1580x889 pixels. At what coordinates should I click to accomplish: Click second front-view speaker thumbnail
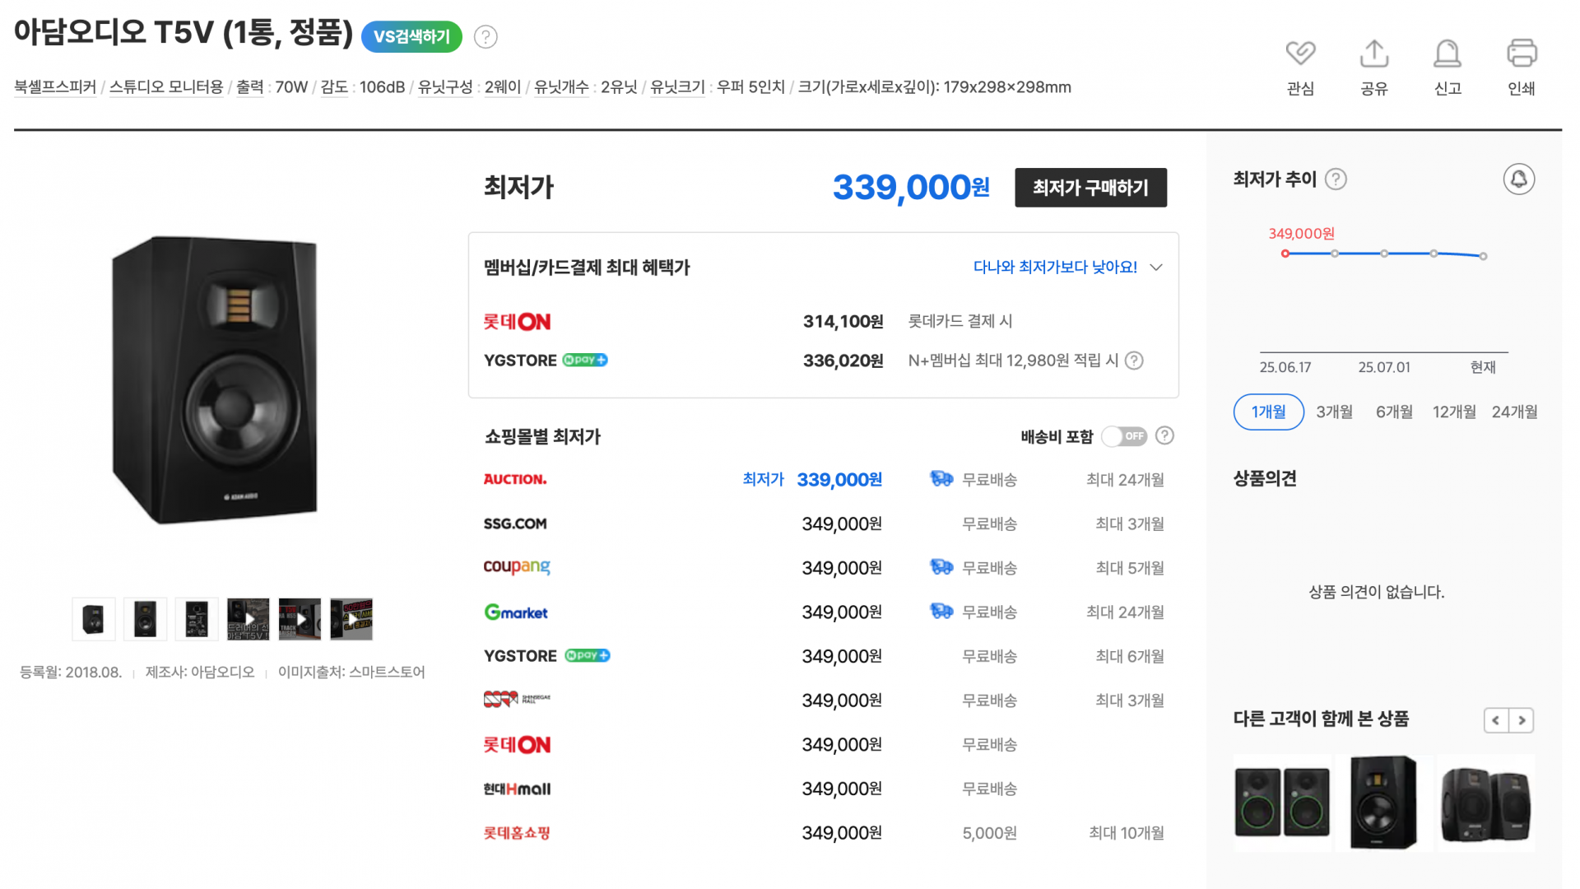pos(146,619)
